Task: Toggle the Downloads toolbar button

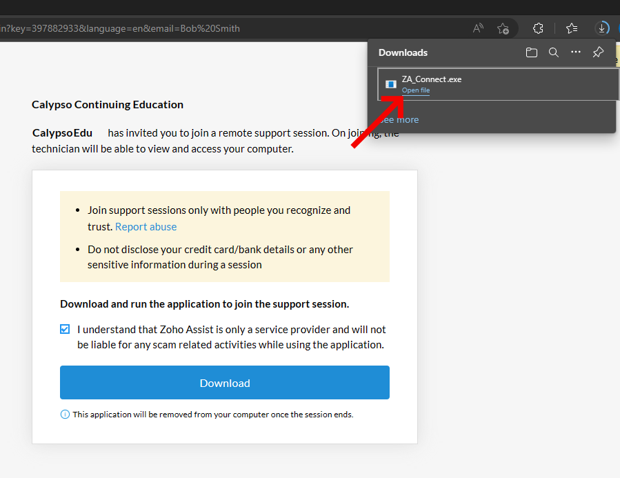Action: 602,28
